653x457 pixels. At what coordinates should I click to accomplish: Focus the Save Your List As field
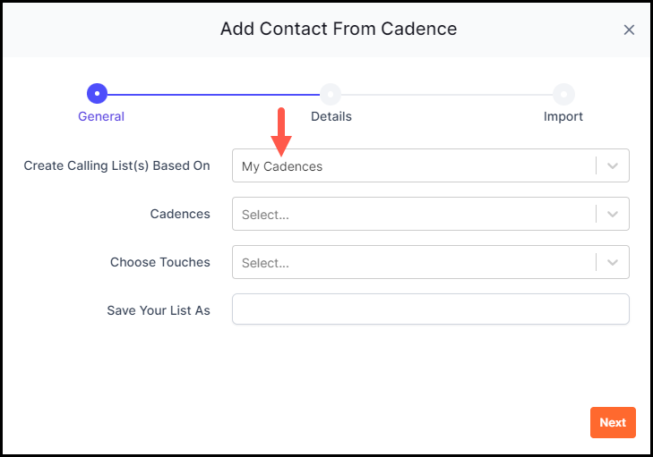coord(431,309)
